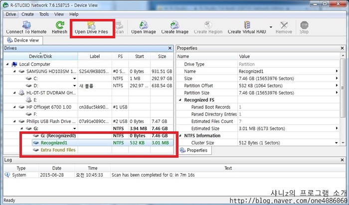
Task: Select G: (Recognized0) partition row
Action: [89, 136]
